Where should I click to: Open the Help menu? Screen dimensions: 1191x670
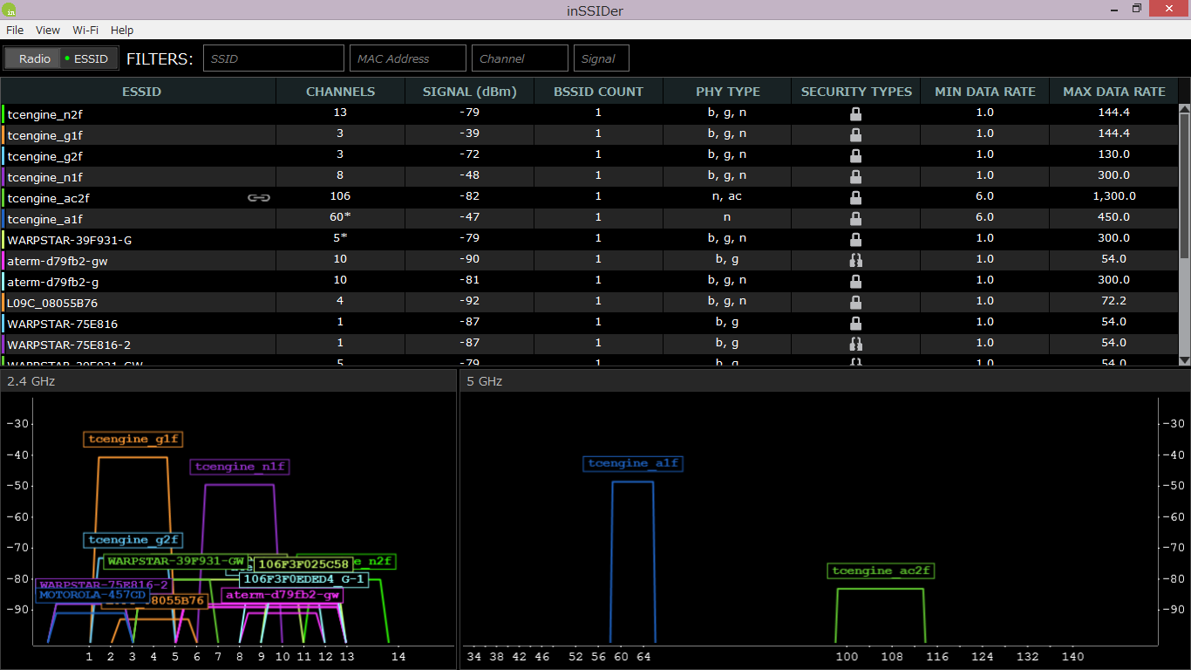click(x=122, y=30)
